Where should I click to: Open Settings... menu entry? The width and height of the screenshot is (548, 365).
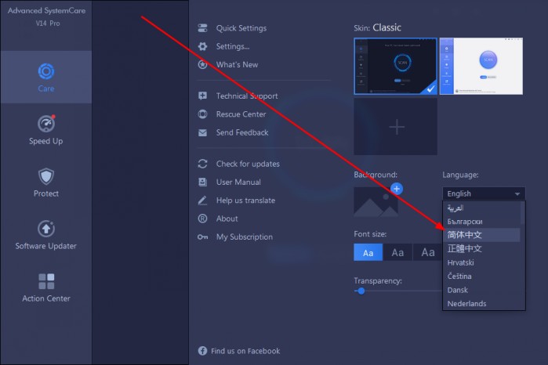point(233,46)
